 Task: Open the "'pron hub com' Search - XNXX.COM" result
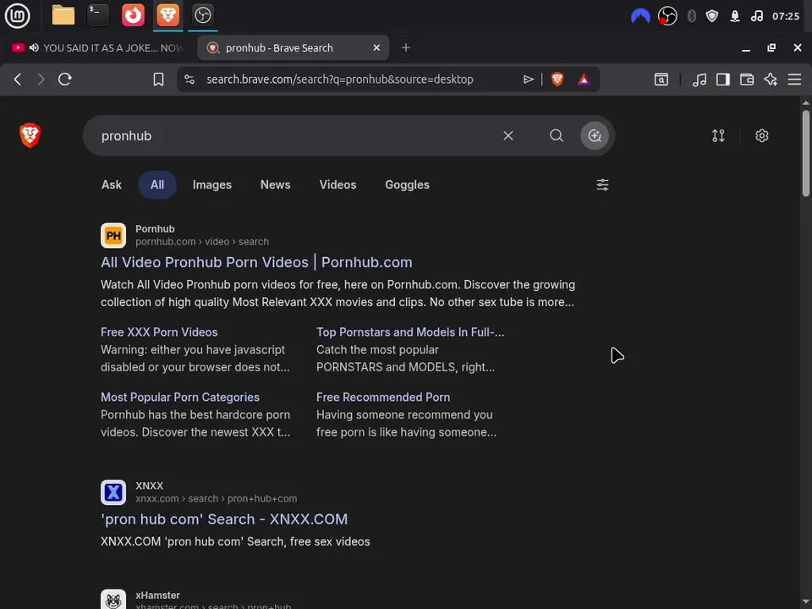224,519
